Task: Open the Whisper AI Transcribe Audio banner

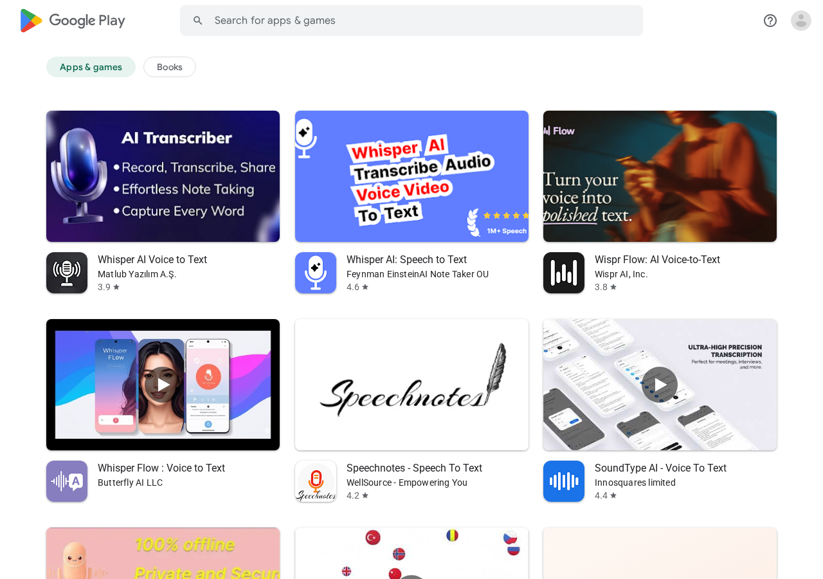Action: tap(411, 176)
